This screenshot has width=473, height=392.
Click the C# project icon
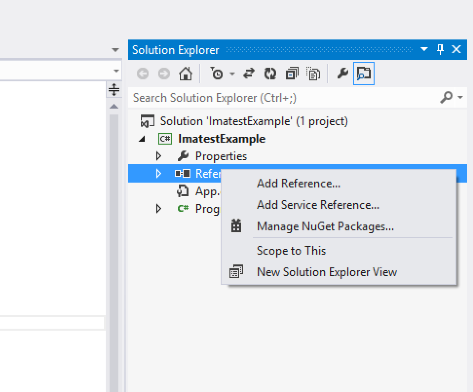click(x=165, y=139)
